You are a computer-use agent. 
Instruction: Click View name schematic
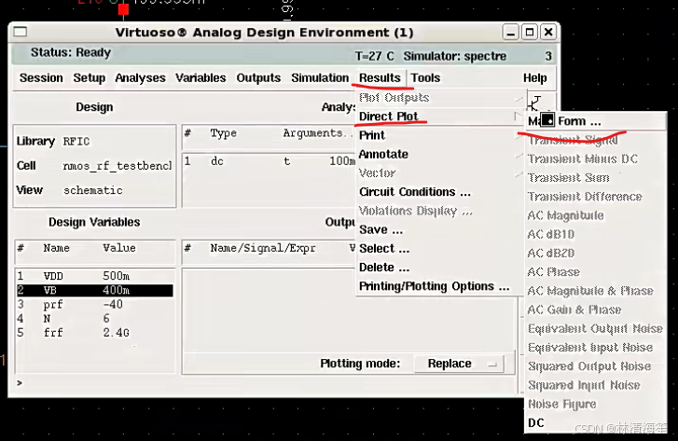point(93,190)
